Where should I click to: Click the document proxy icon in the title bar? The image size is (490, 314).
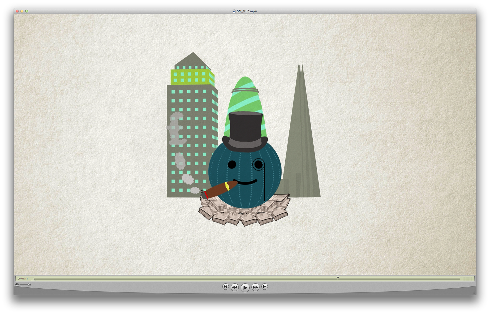pos(234,11)
